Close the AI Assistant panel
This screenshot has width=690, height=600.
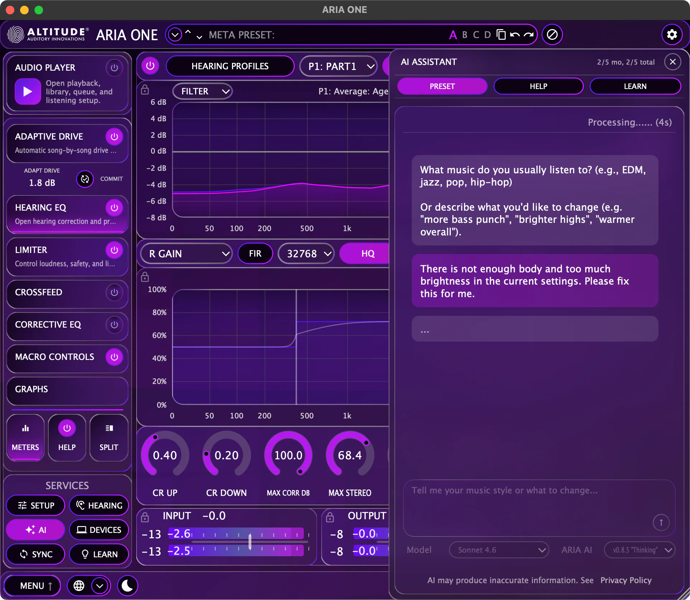coord(672,62)
